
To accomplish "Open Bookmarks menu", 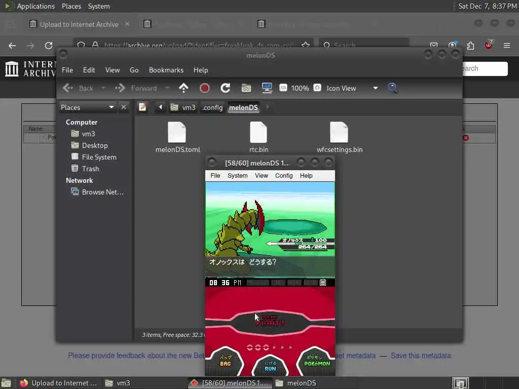I will [166, 70].
